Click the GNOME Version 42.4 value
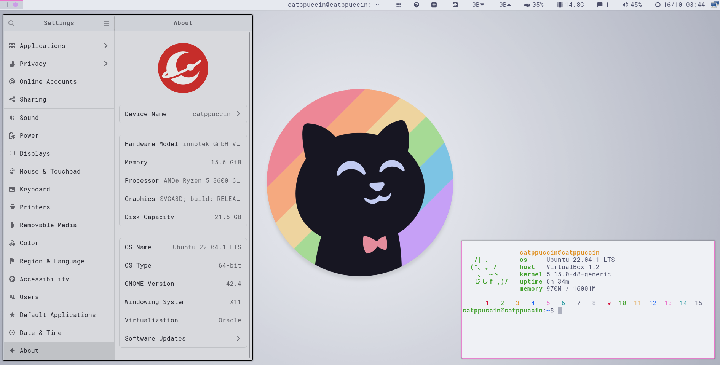This screenshot has width=720, height=365. click(233, 284)
